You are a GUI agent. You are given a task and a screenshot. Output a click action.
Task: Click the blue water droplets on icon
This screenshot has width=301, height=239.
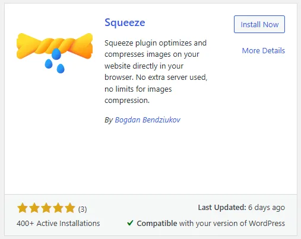click(x=55, y=61)
